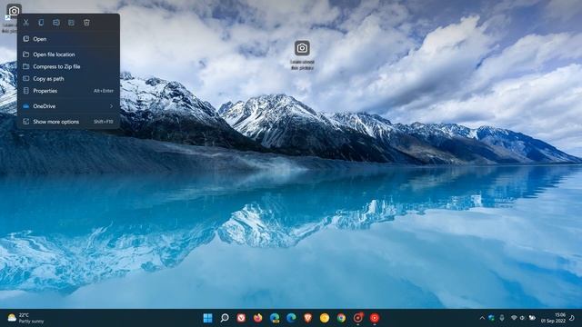The image size is (582, 327).
Task: Launch the standard Microsoft Edge icon
Action: click(291, 318)
